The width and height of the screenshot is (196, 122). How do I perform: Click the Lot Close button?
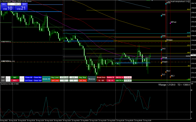point(29,80)
